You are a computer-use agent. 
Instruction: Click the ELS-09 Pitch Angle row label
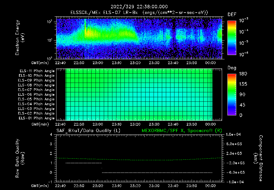click(36, 81)
